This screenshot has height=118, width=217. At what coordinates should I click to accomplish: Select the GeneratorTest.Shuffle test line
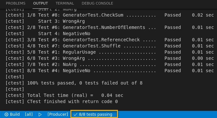110,46
